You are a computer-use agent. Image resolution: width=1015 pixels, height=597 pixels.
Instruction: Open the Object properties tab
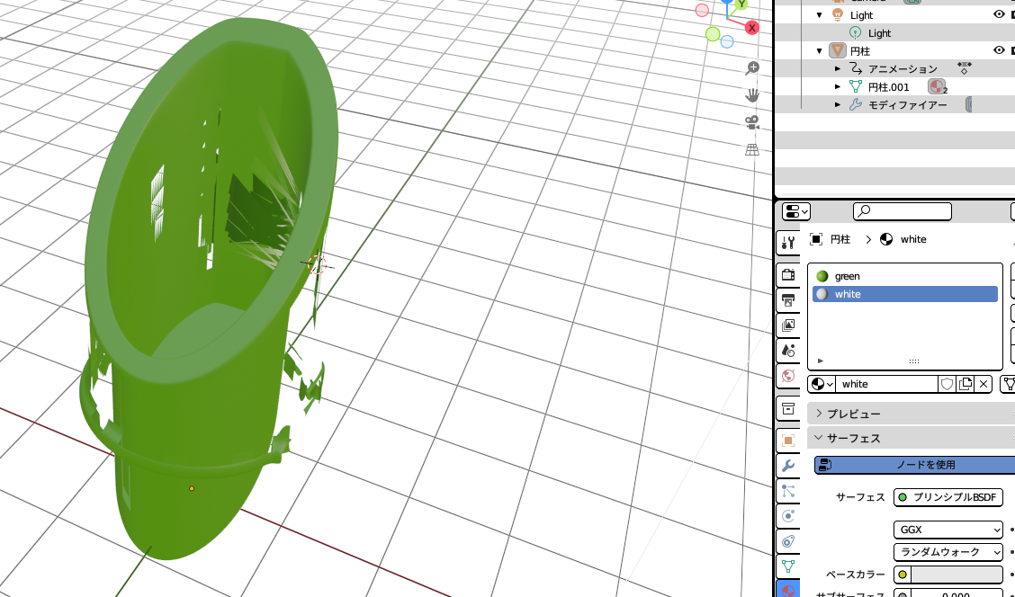787,441
